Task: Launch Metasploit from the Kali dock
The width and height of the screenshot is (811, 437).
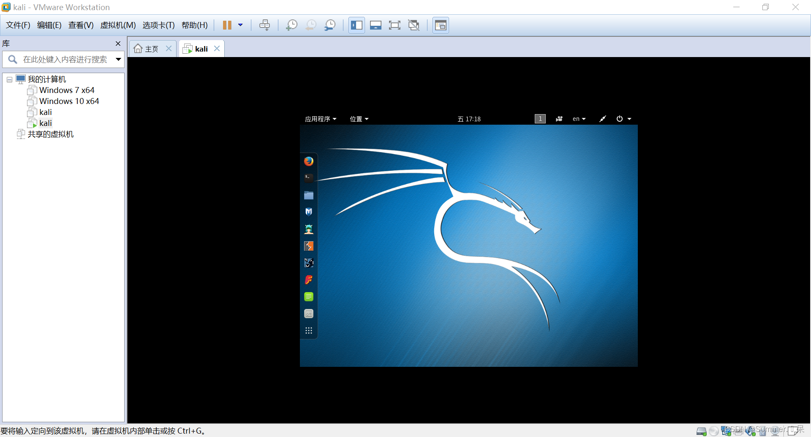Action: pyautogui.click(x=309, y=212)
